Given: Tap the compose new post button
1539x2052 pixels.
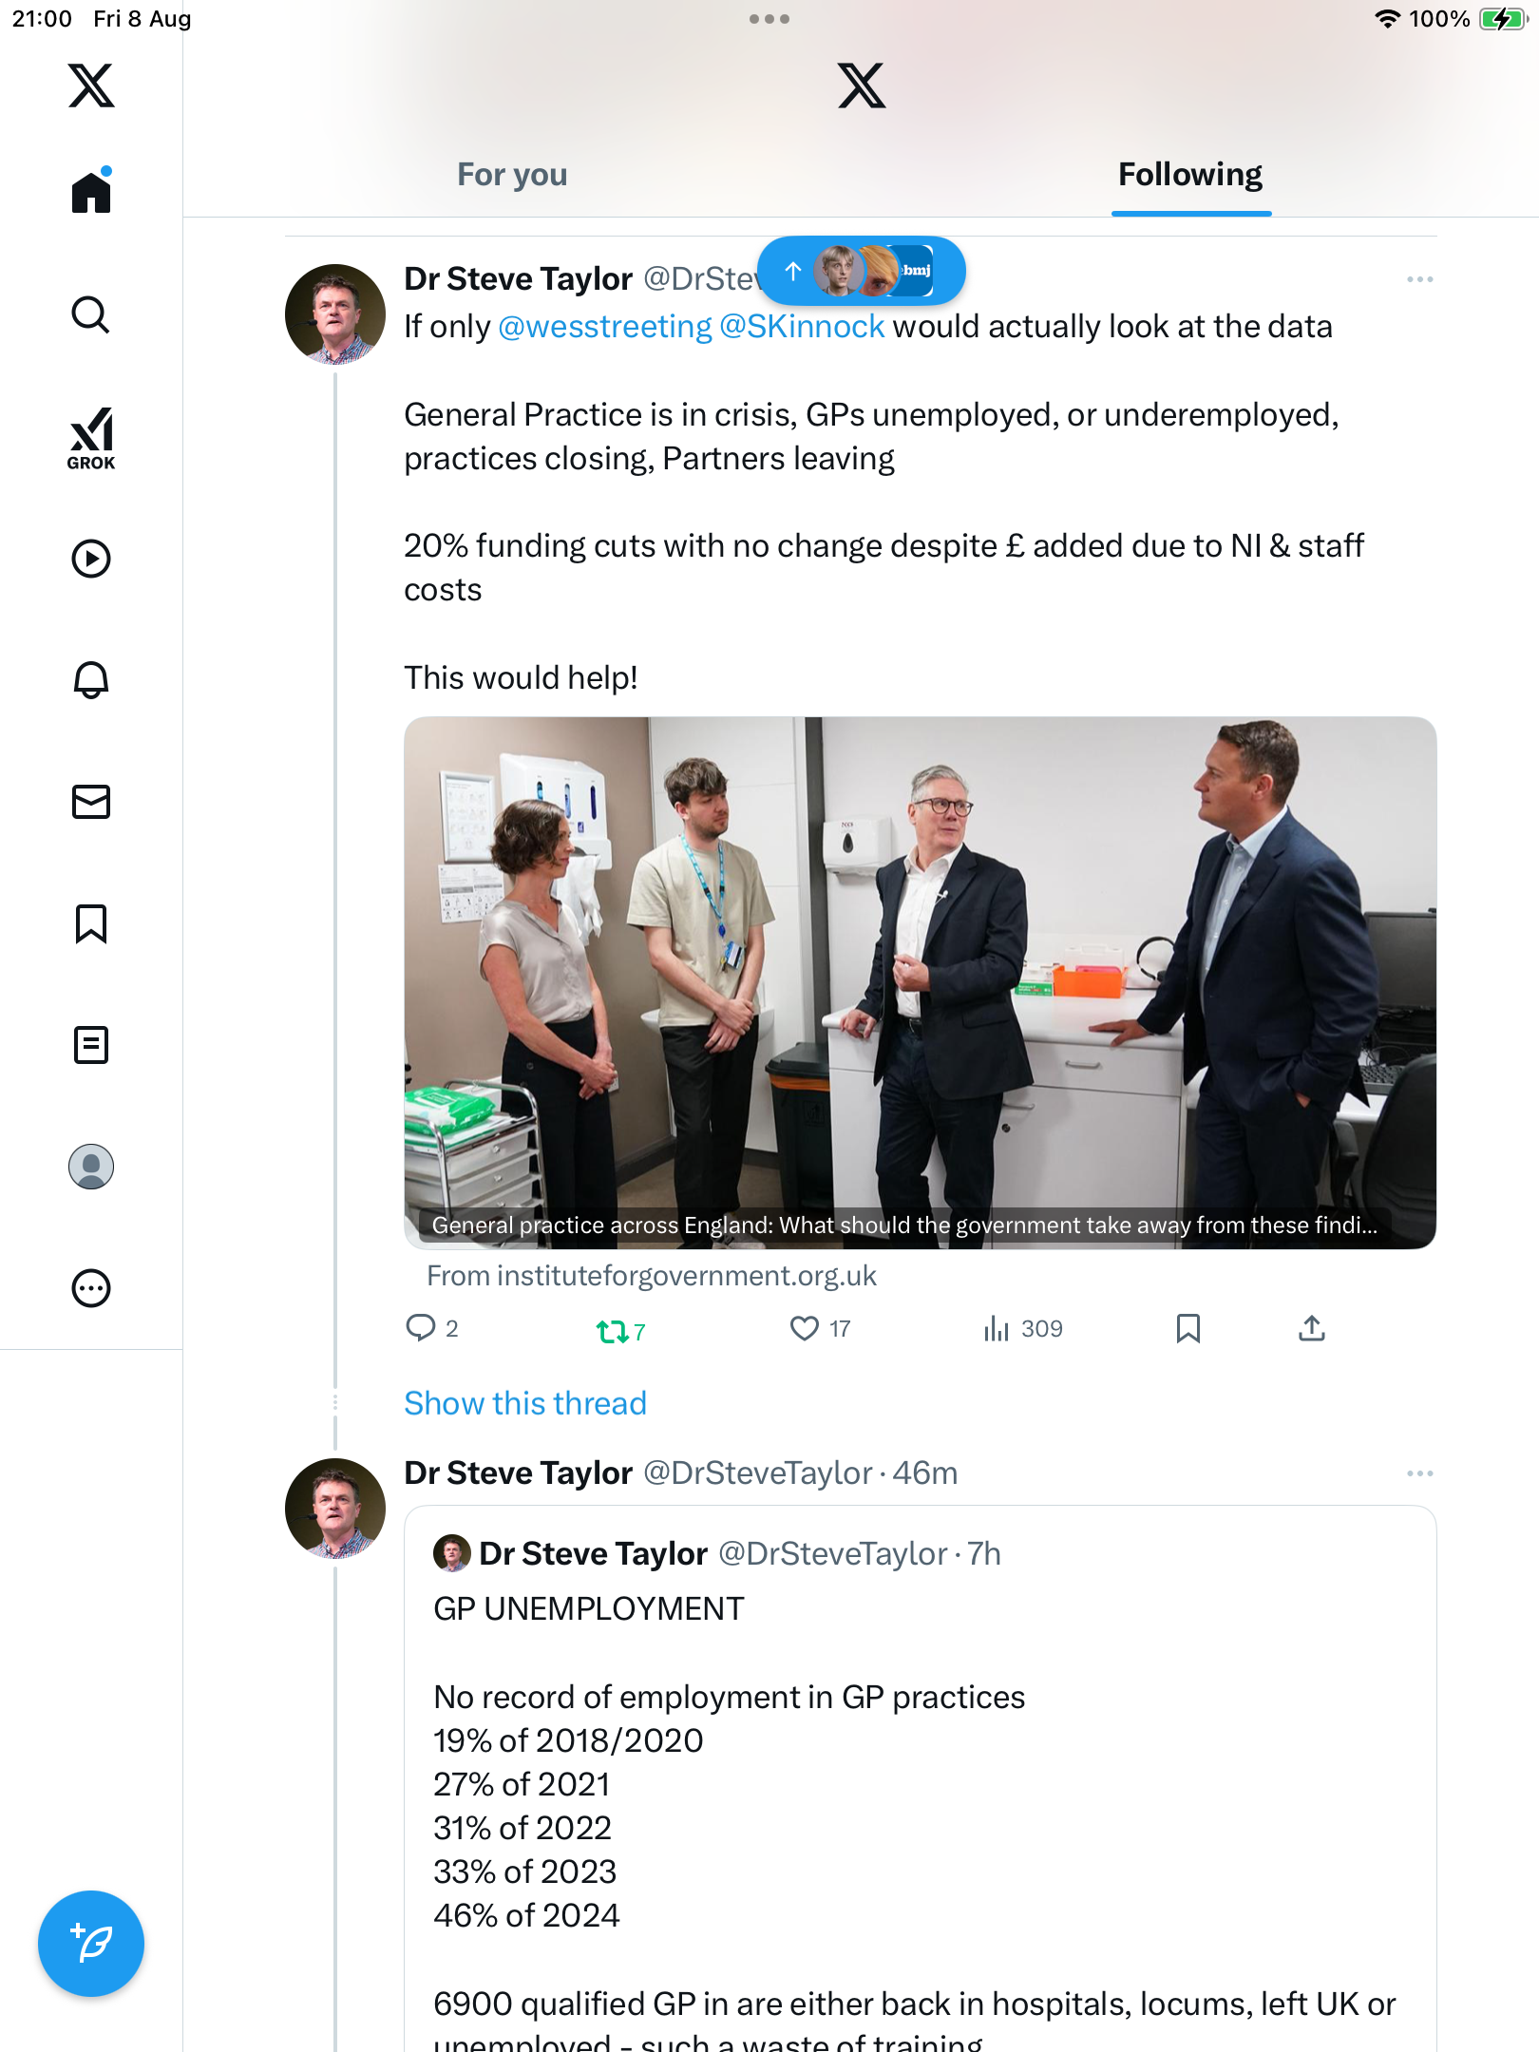Looking at the screenshot, I should pyautogui.click(x=91, y=1944).
